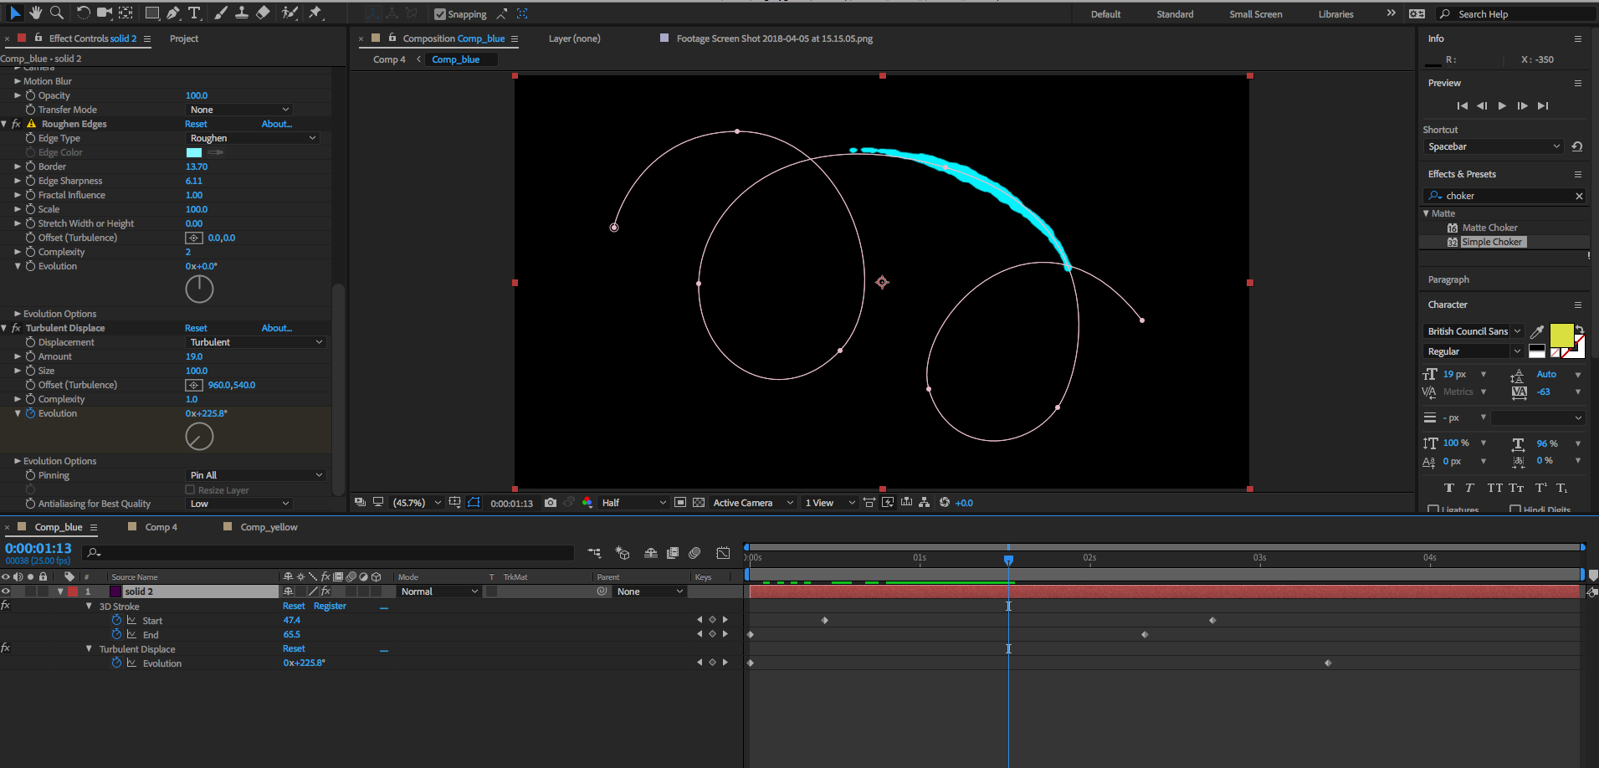Viewport: 1599px width, 768px height.
Task: Open the British Council Sans font dropdown
Action: click(1473, 331)
